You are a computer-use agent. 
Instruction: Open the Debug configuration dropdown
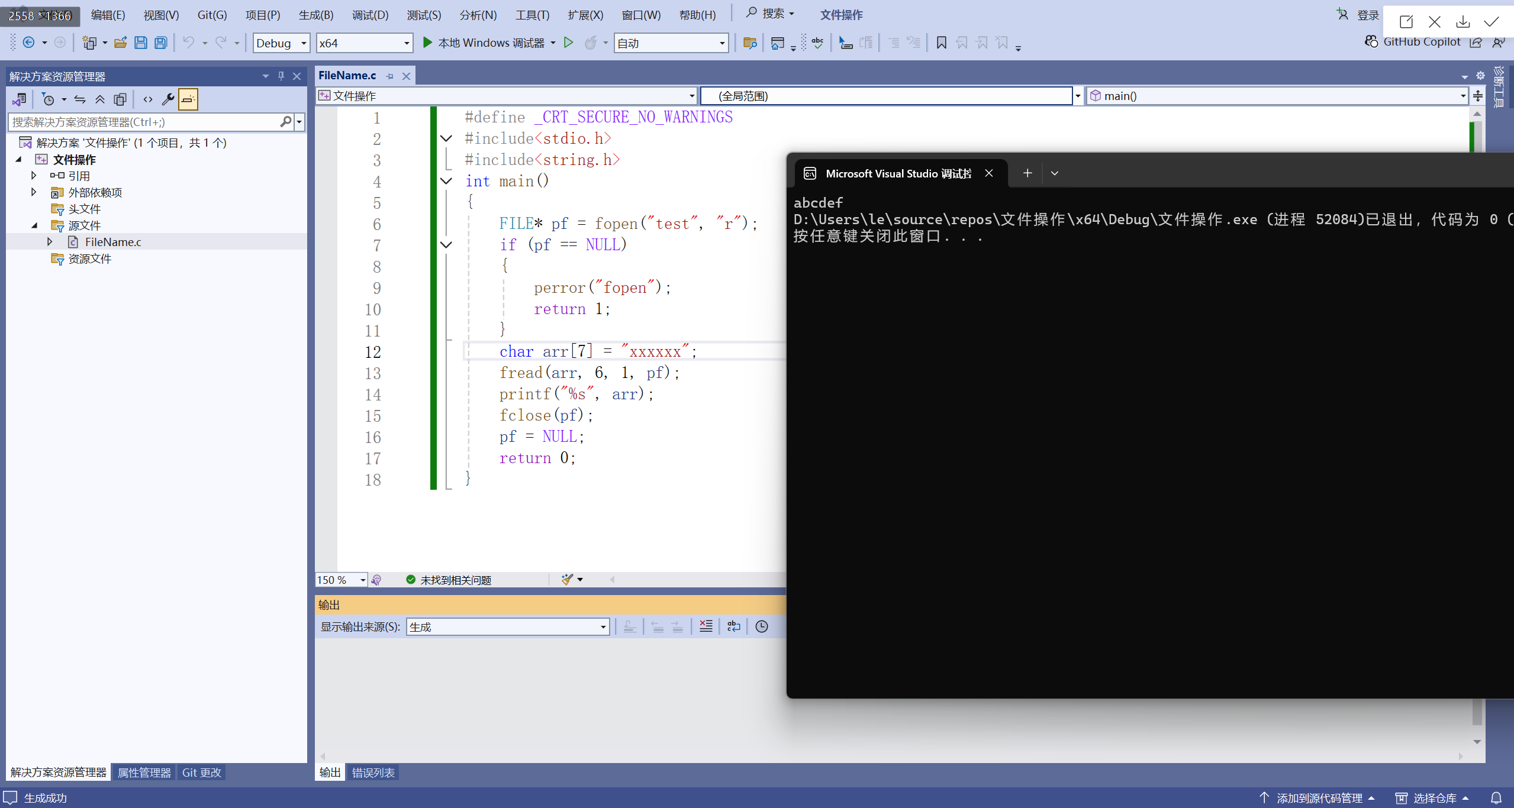click(281, 43)
